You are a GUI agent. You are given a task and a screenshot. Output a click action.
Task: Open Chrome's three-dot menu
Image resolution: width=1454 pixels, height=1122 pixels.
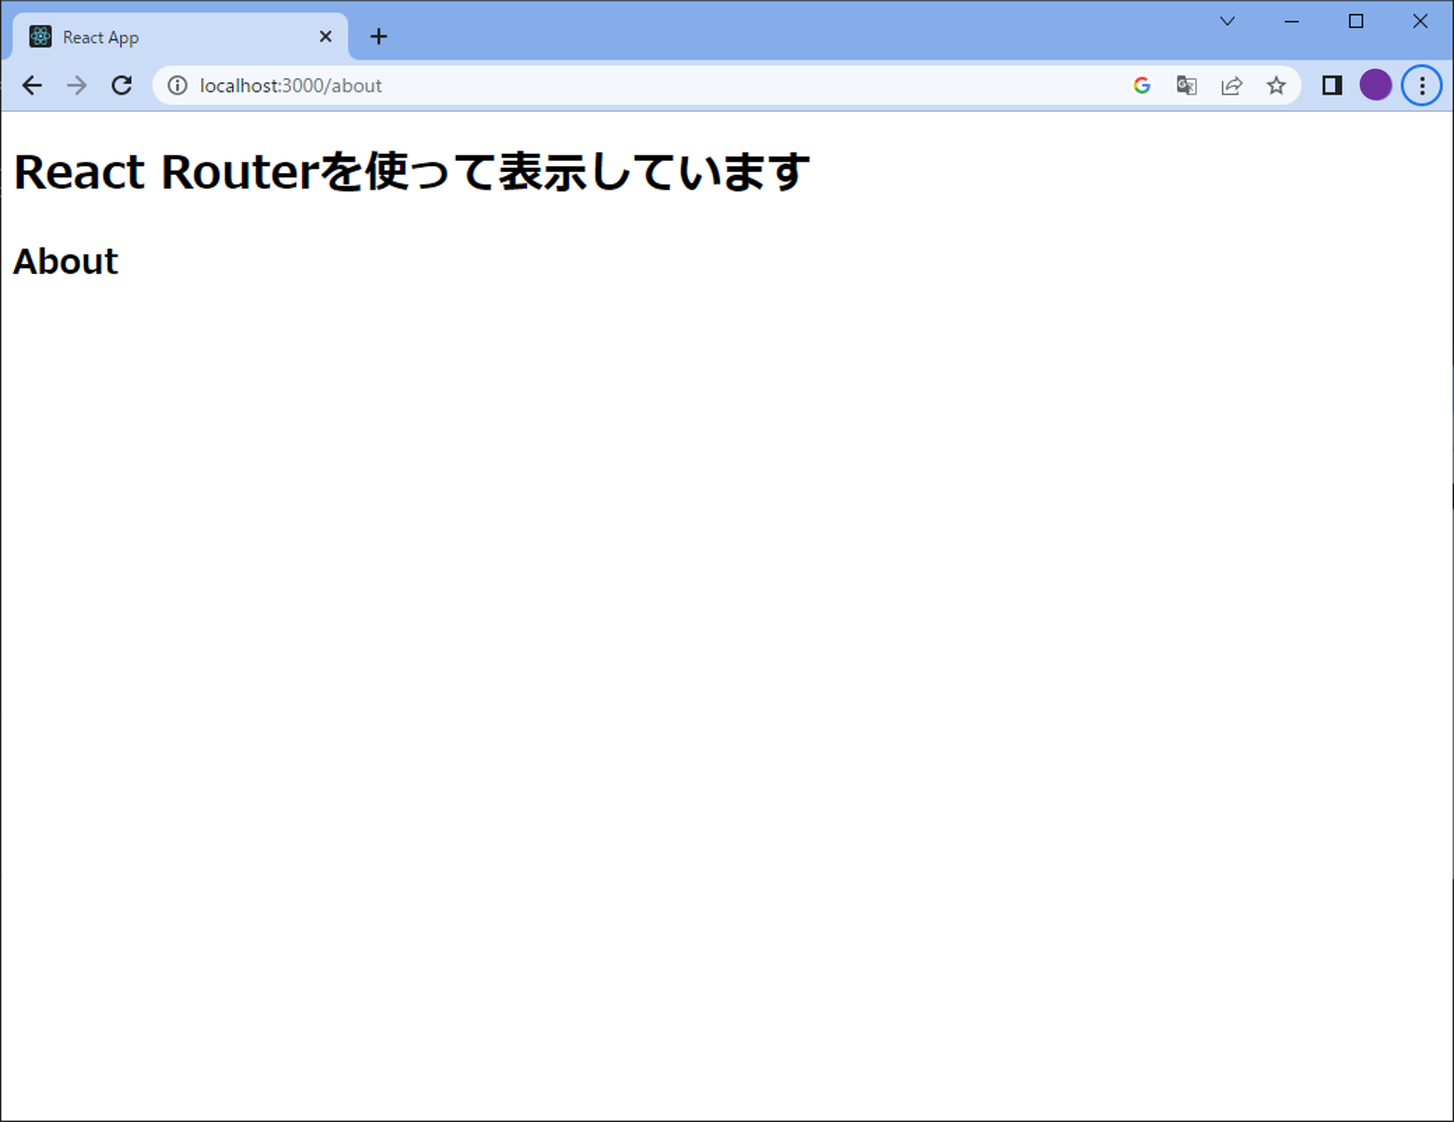click(x=1422, y=86)
